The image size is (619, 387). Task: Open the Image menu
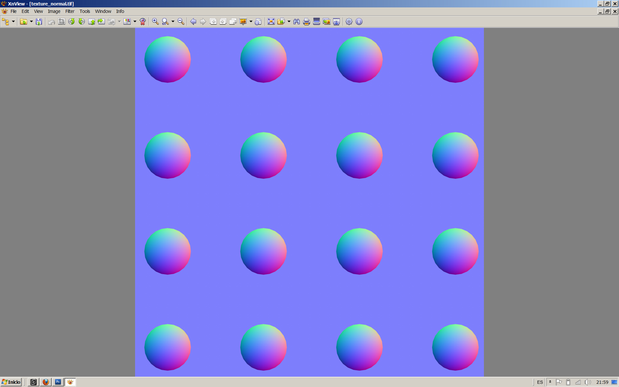click(x=54, y=11)
